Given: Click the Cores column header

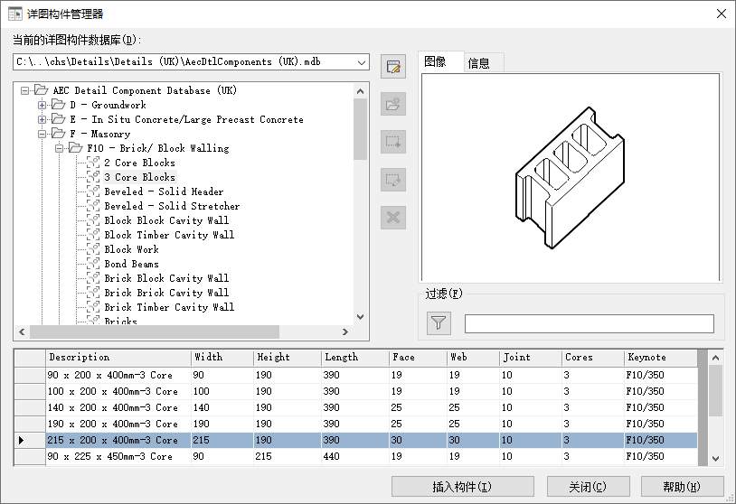Looking at the screenshot, I should point(593,358).
